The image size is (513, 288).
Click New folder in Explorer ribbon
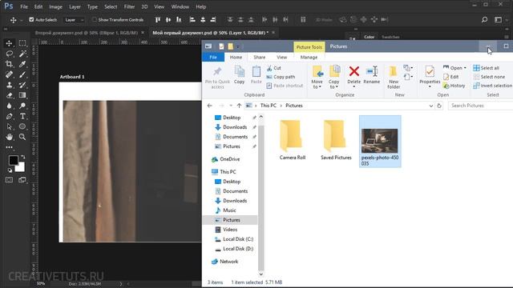click(394, 77)
